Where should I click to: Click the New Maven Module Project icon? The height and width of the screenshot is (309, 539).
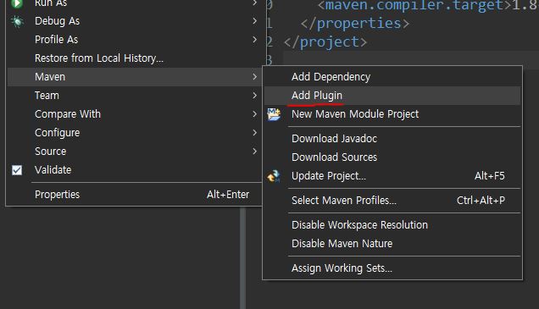click(x=274, y=114)
